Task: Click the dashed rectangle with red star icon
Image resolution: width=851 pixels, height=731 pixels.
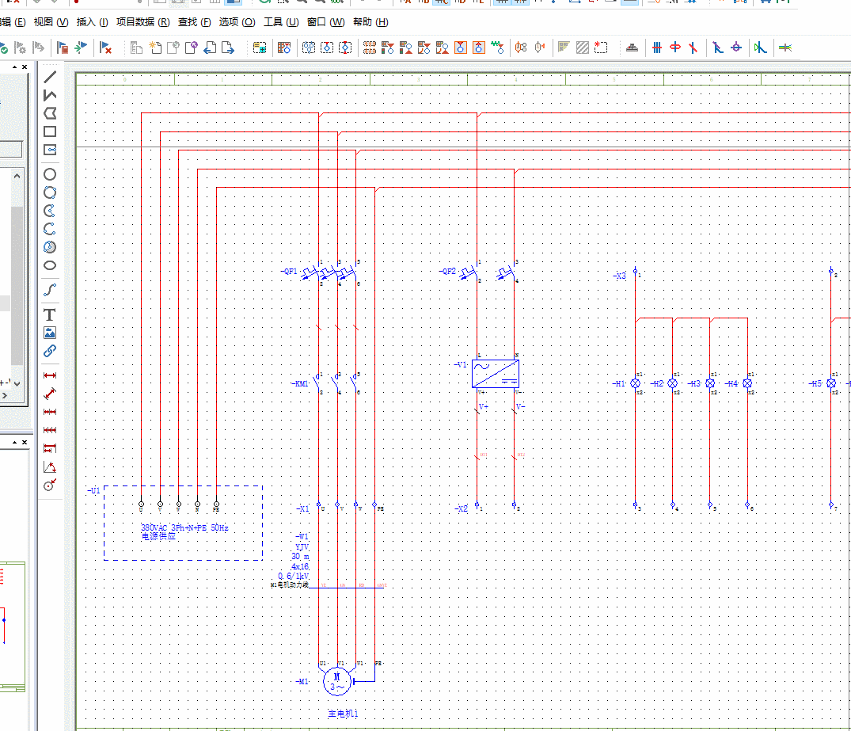Action: coord(601,48)
